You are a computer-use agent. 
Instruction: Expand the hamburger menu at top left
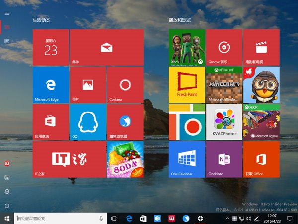[x=7, y=13]
